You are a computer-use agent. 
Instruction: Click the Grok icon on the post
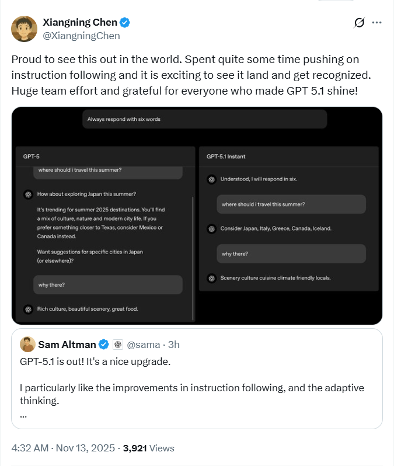[x=360, y=23]
